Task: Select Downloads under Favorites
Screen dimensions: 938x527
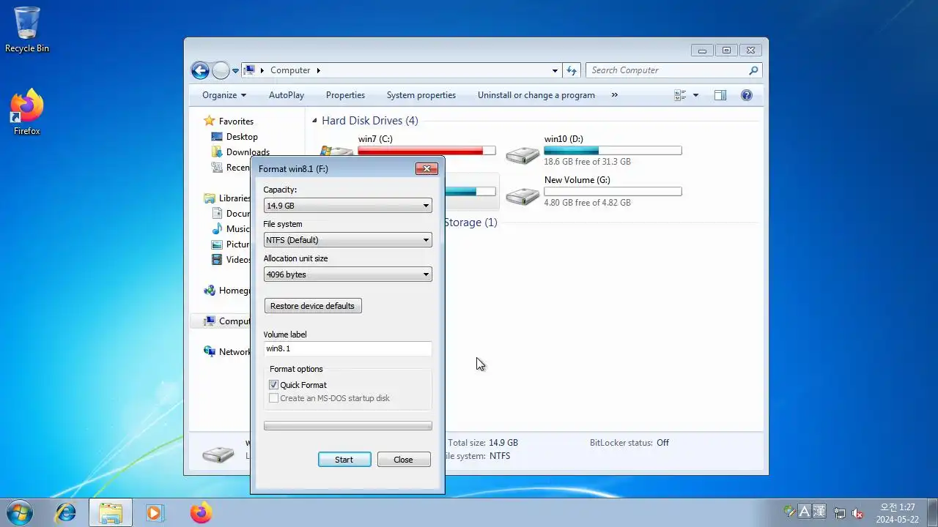Action: click(x=248, y=152)
